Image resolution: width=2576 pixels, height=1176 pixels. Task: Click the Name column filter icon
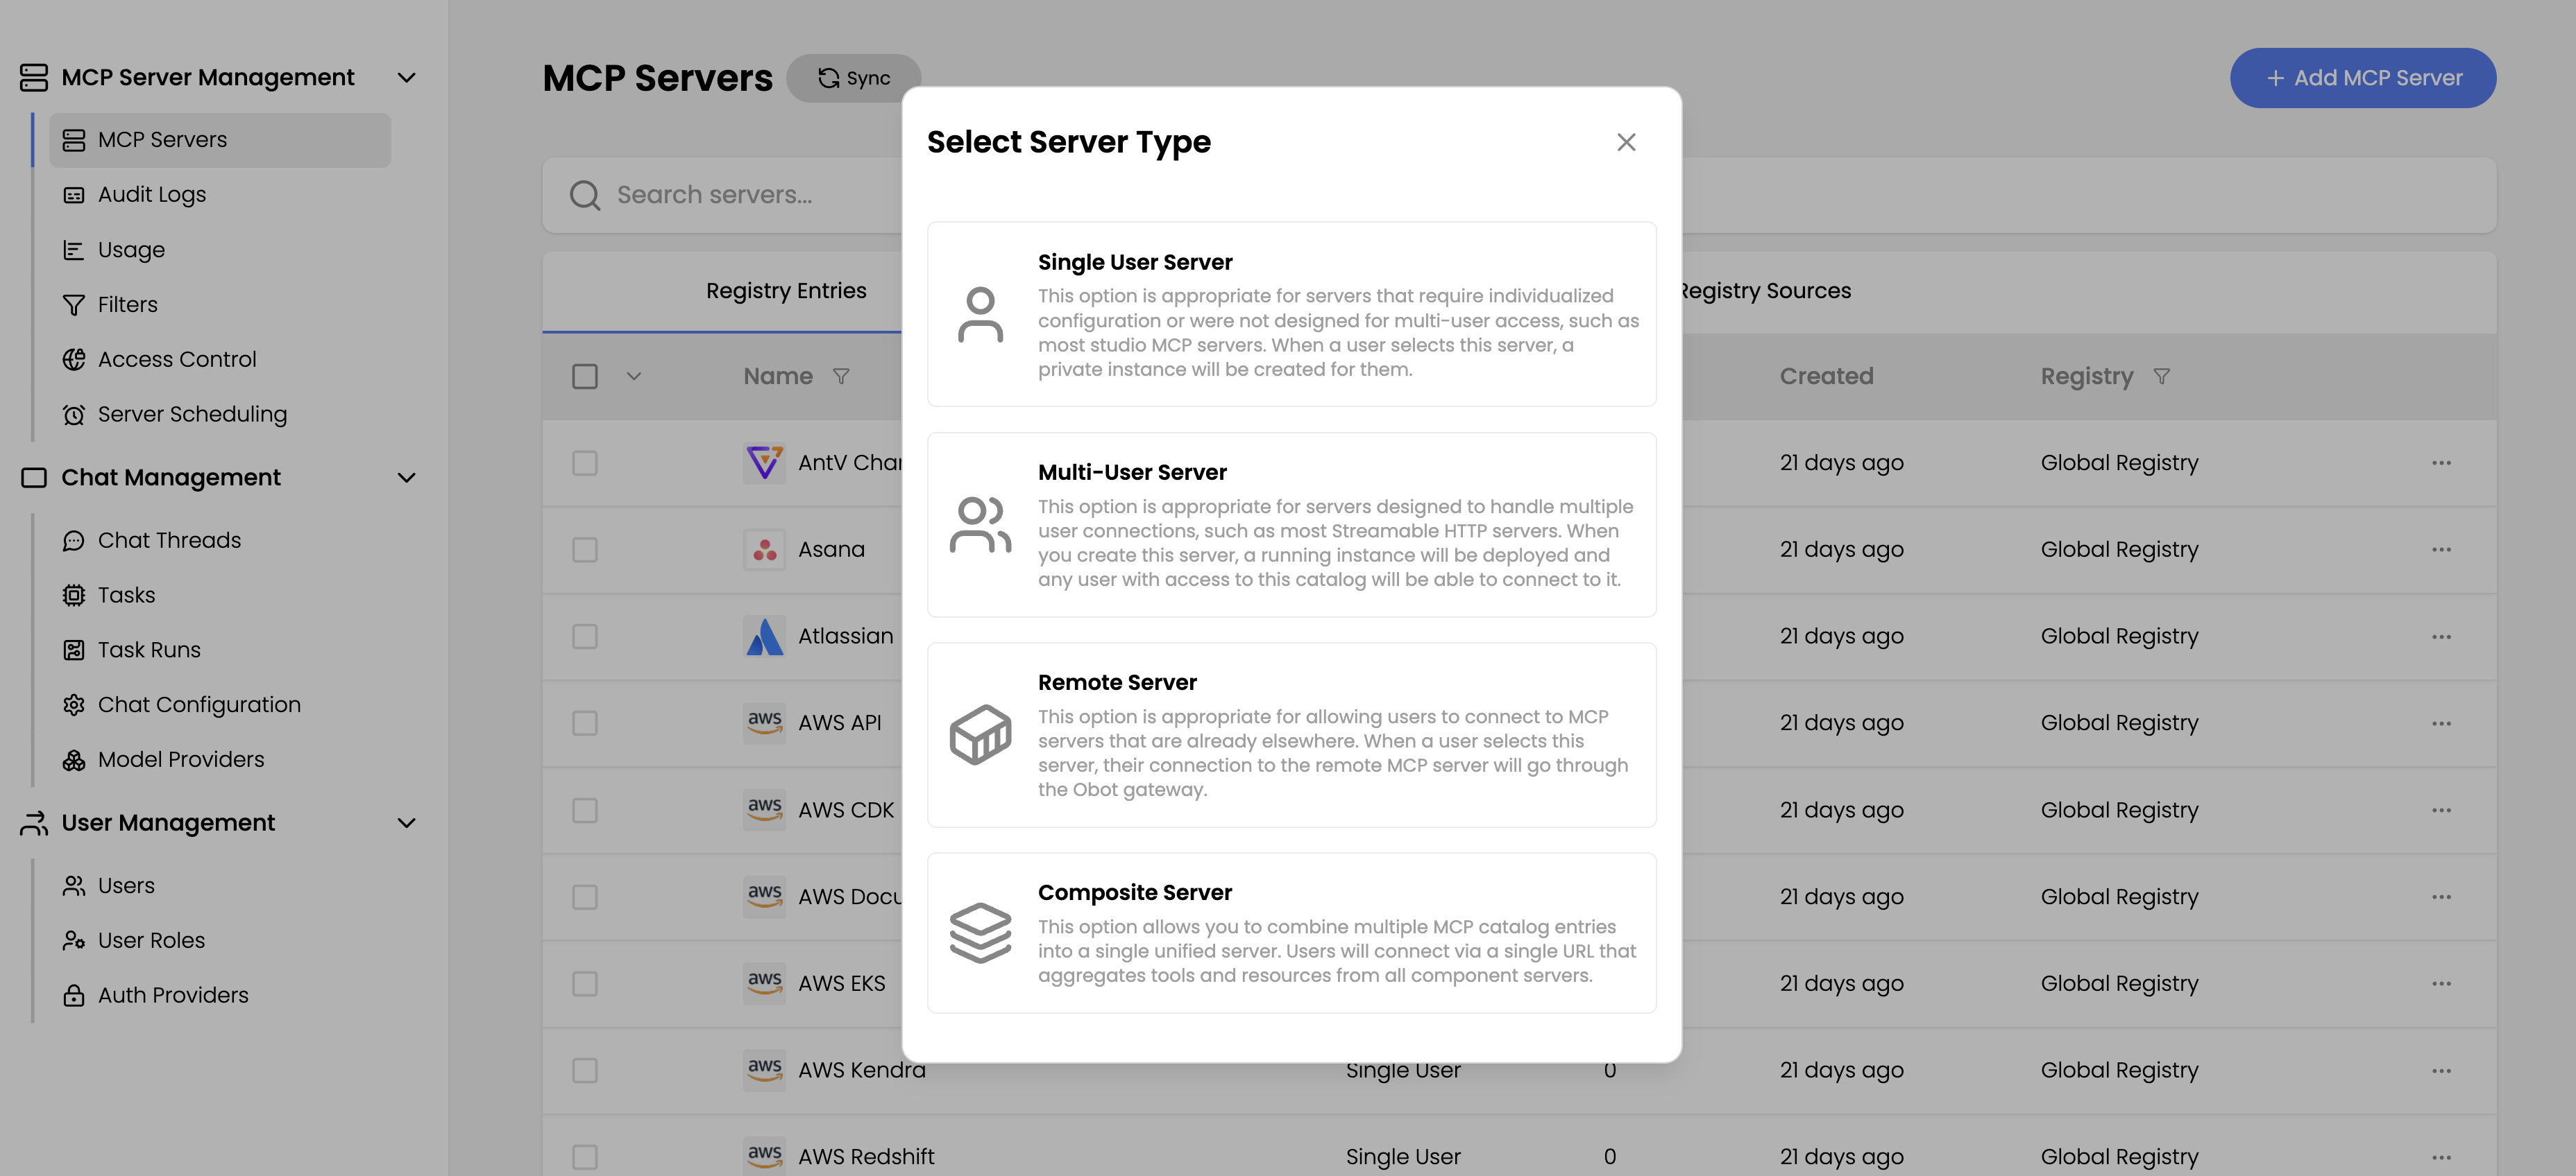[x=841, y=377]
